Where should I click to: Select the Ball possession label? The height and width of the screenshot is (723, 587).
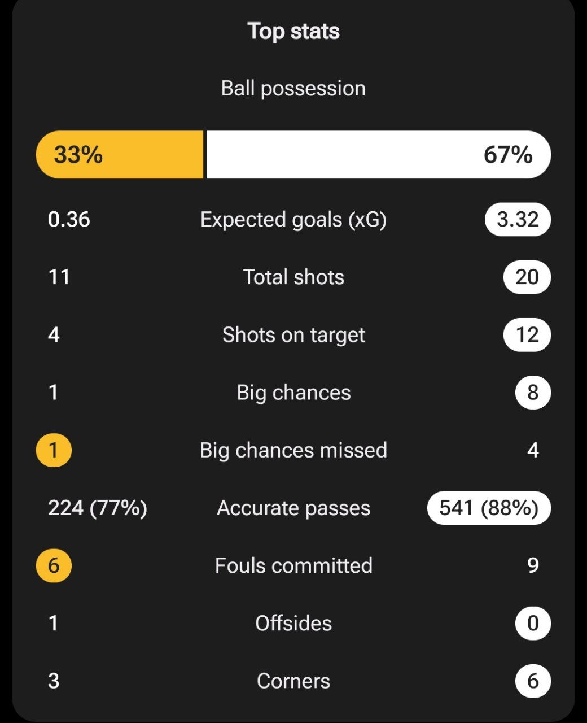click(x=293, y=88)
